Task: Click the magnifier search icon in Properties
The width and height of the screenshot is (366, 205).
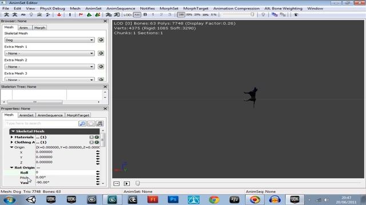Action: (x=82, y=124)
